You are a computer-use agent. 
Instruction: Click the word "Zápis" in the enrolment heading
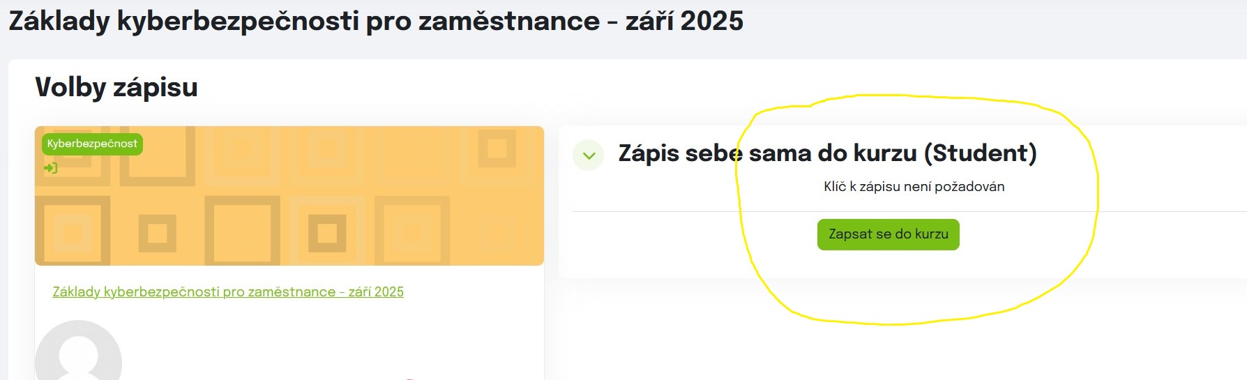648,153
